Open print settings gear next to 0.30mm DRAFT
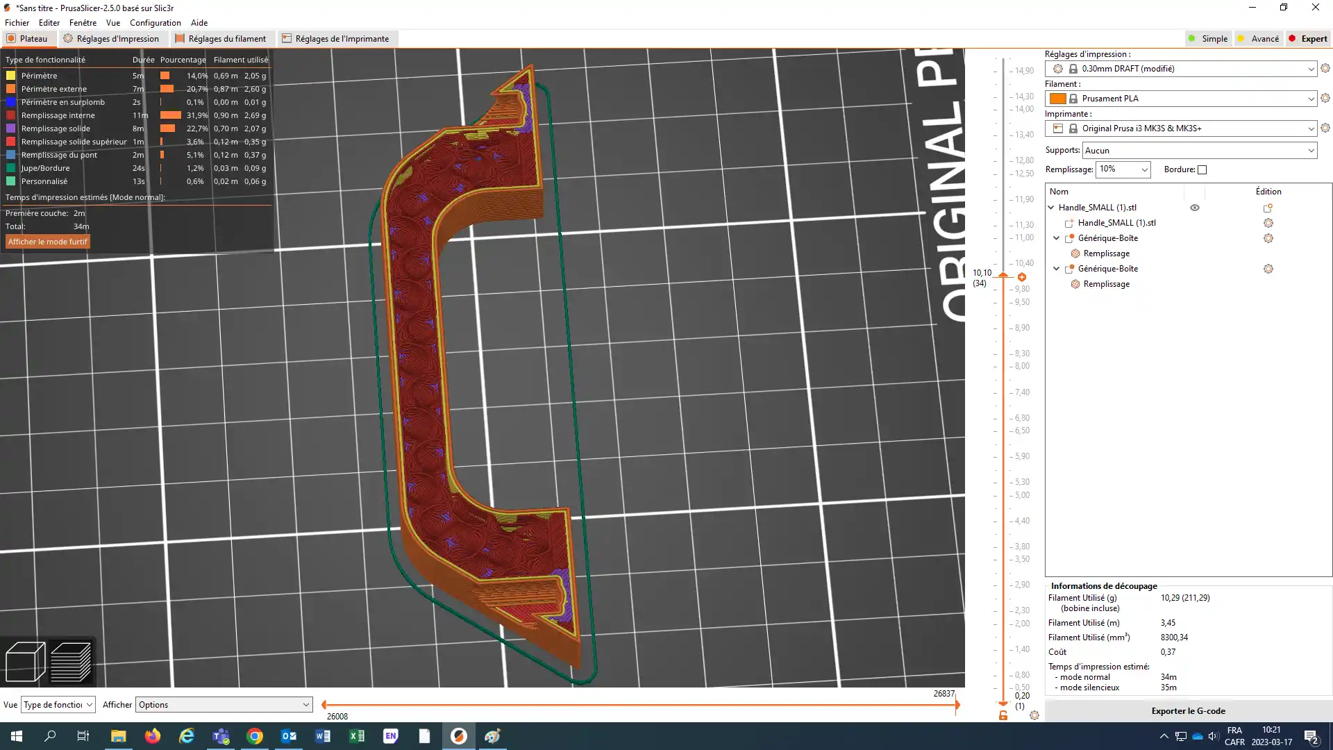 click(x=1325, y=69)
